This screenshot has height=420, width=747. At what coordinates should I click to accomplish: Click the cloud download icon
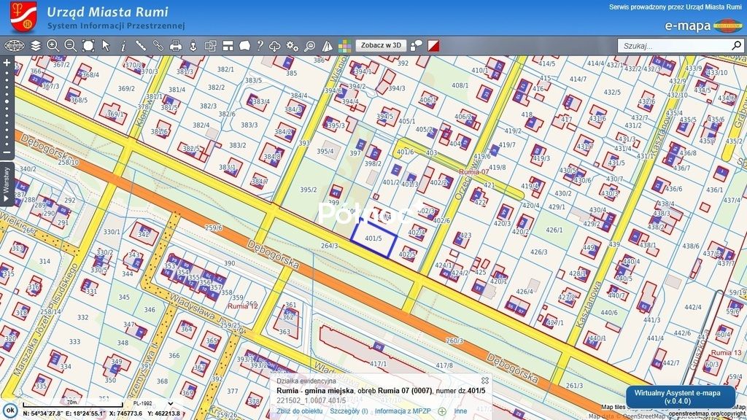(275, 46)
